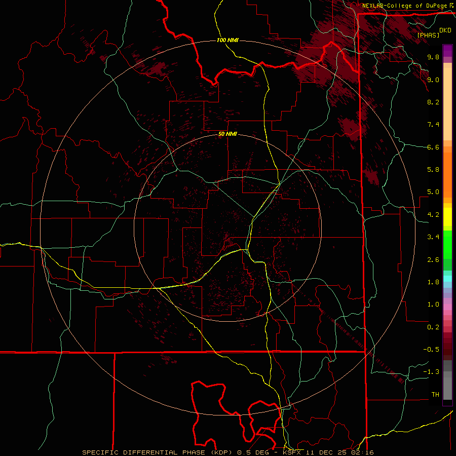Click the 7.4 scale value
456x456 pixels.
tap(433, 125)
